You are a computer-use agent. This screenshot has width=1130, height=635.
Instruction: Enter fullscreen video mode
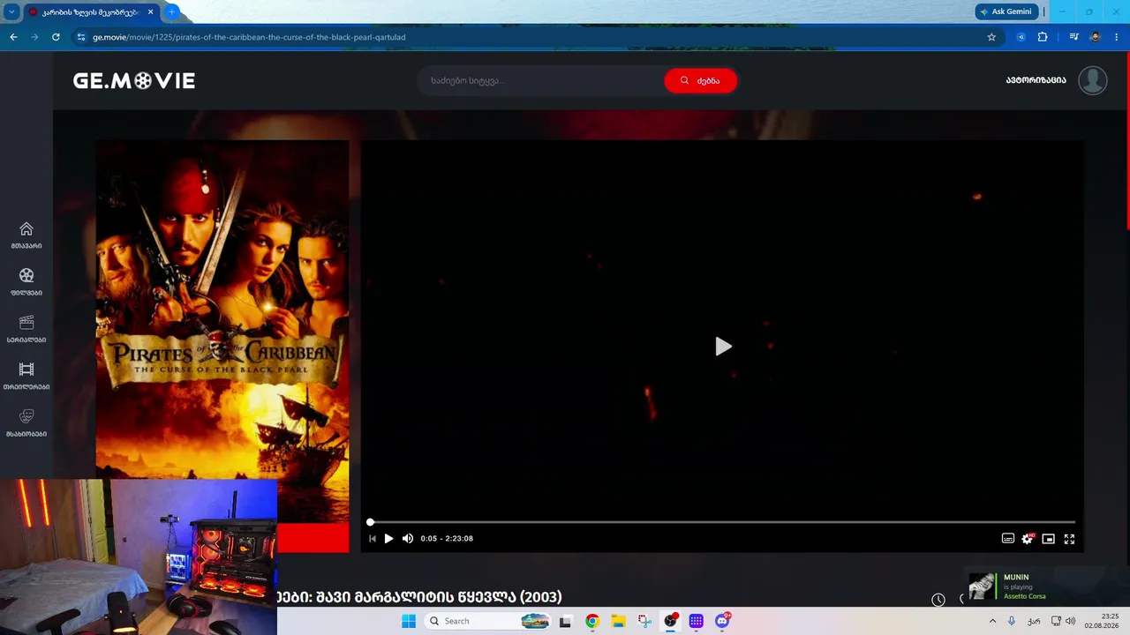pos(1069,539)
